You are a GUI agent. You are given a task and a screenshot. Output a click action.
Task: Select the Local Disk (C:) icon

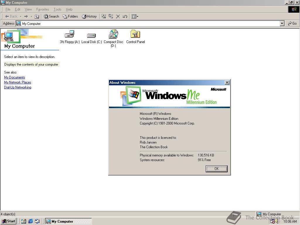[x=91, y=38]
